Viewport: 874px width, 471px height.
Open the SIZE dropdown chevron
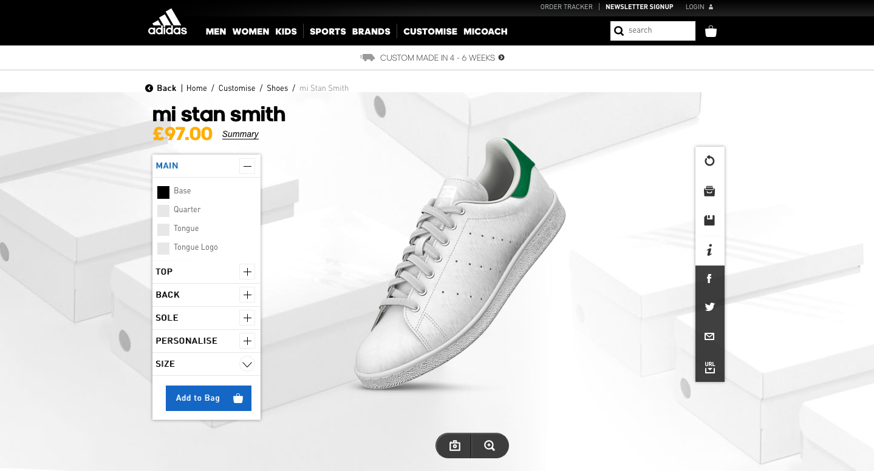point(247,364)
